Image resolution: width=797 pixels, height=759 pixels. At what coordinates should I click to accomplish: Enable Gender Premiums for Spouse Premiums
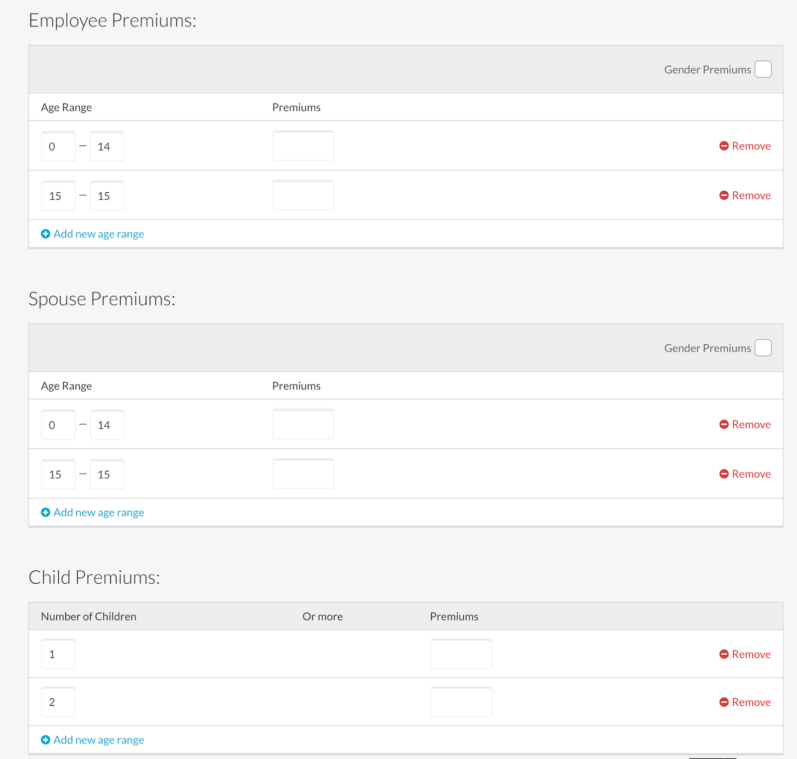763,348
